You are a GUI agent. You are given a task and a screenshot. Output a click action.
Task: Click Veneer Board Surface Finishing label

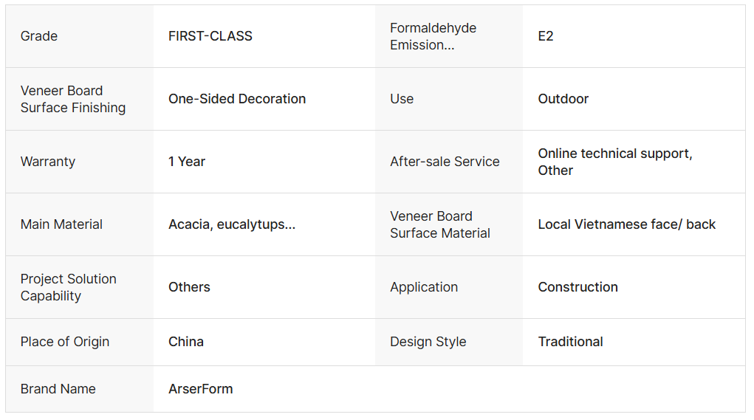(72, 99)
